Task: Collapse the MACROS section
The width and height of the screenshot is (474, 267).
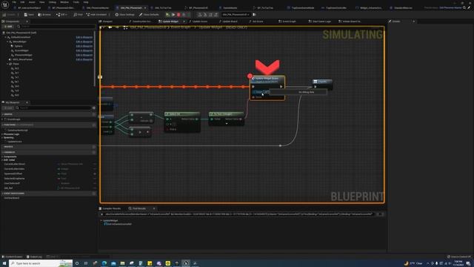Action: click(x=3, y=147)
